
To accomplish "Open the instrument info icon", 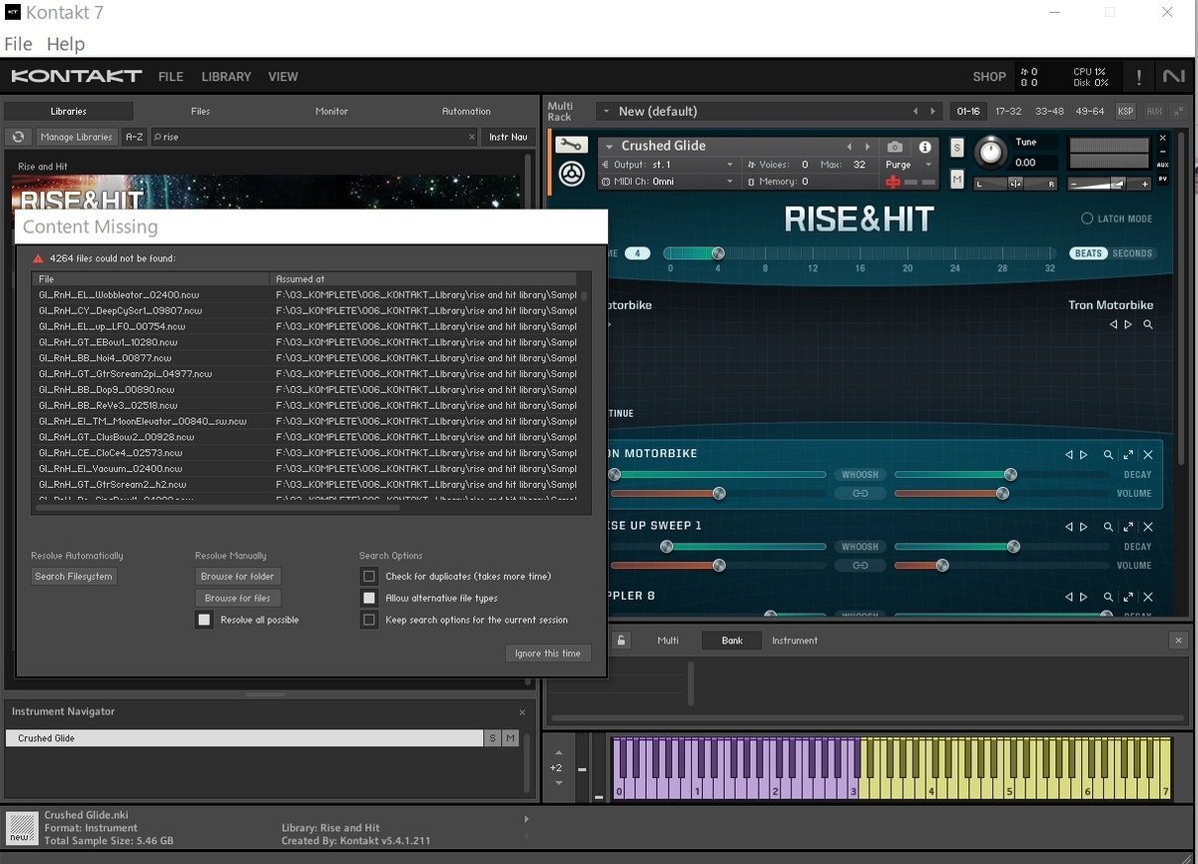I will 925,147.
